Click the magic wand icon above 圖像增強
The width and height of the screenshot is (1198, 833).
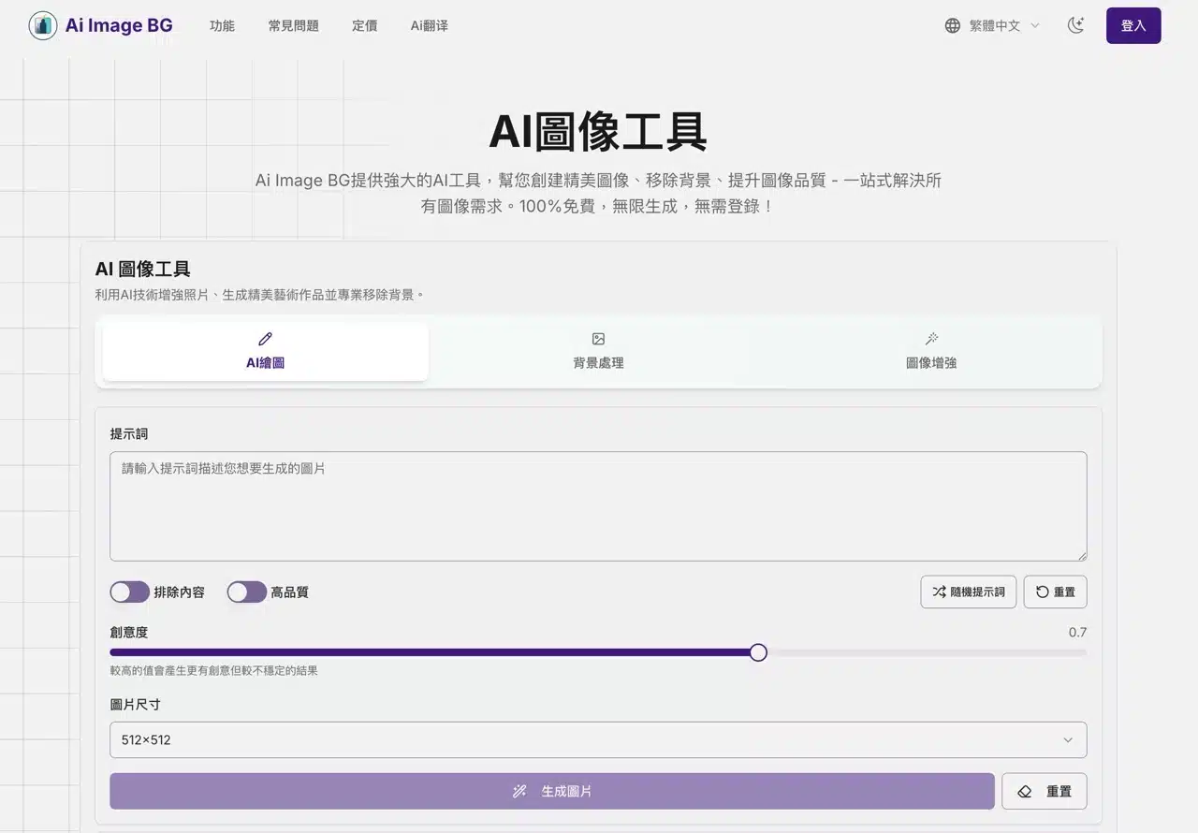pyautogui.click(x=931, y=339)
